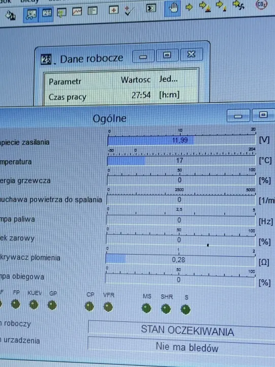Click the Parametr column header
This screenshot has height=367, width=275.
65,82
